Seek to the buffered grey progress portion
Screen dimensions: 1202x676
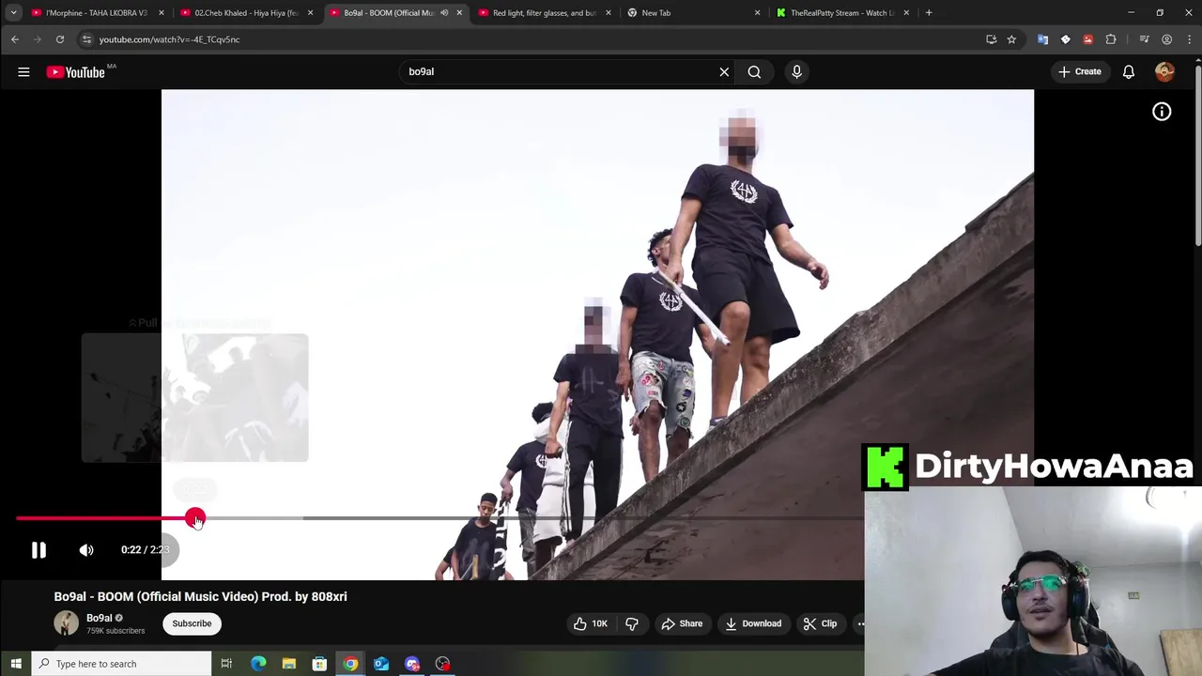[x=254, y=518]
